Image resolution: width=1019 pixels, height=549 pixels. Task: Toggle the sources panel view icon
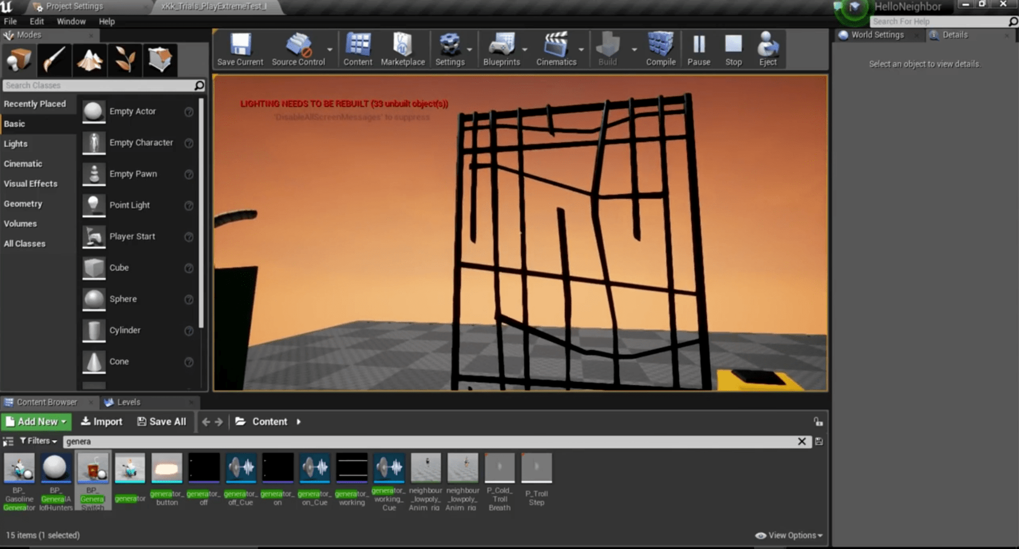[x=8, y=441]
